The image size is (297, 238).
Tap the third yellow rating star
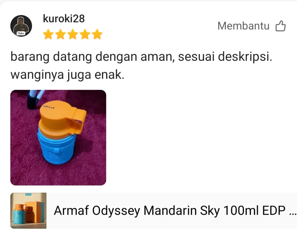pyautogui.click(x=73, y=34)
